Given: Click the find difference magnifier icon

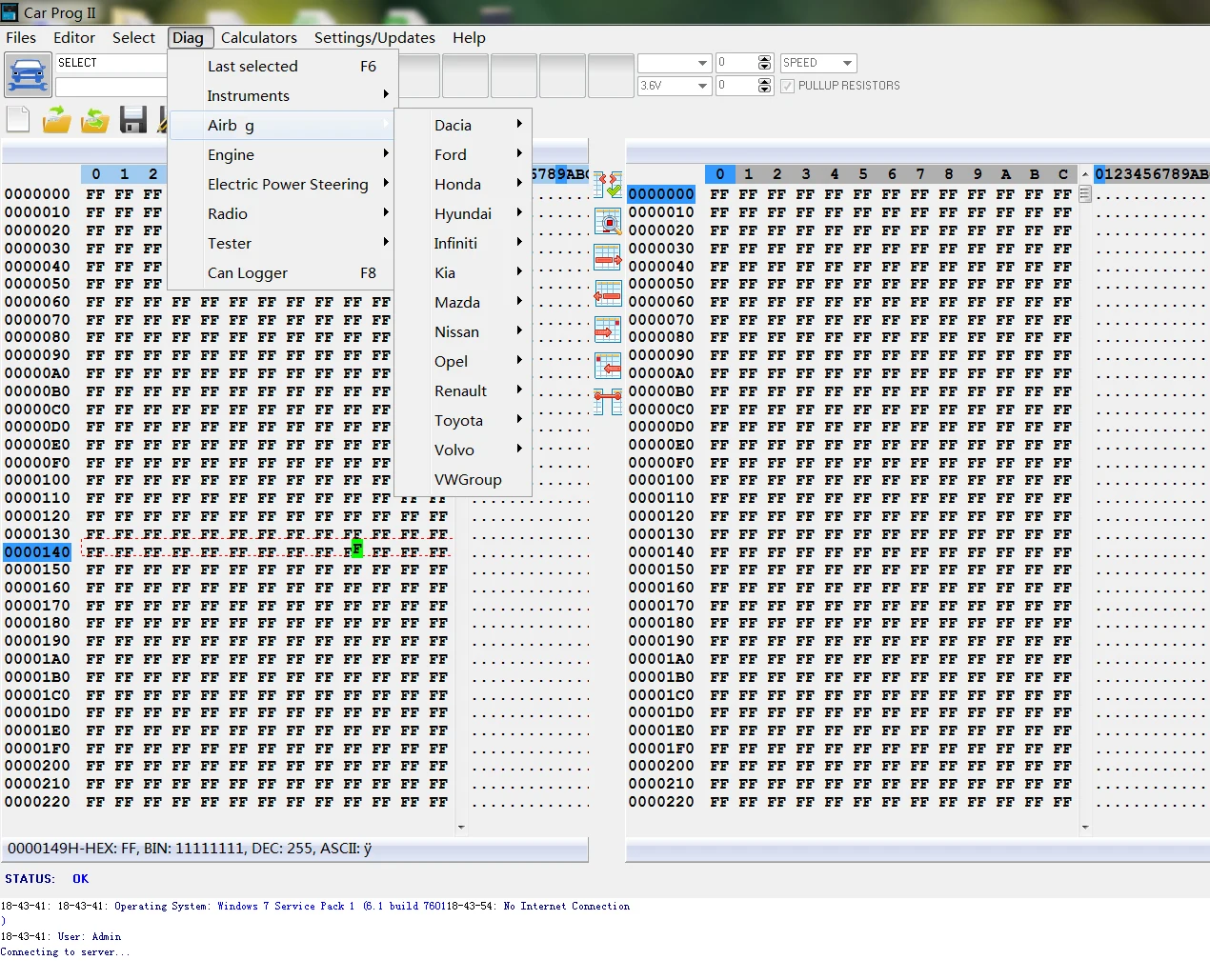Looking at the screenshot, I should [x=607, y=222].
